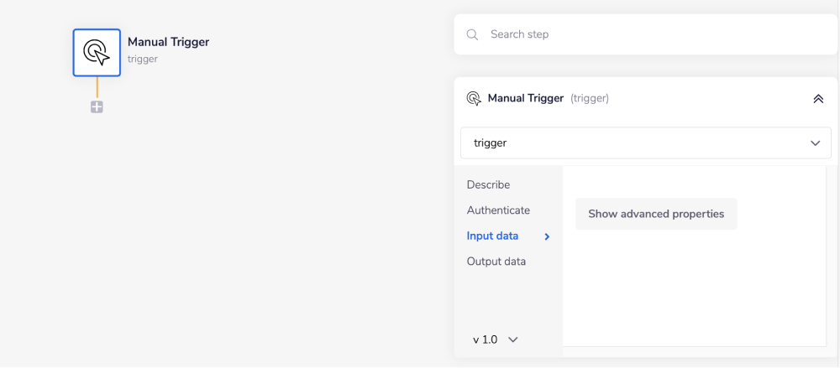This screenshot has height=368, width=840.
Task: Click the chevron next to v 1.0
Action: point(513,339)
